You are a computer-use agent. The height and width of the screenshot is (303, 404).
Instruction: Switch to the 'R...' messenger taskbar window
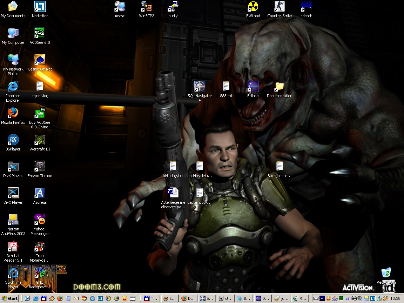pyautogui.click(x=300, y=298)
